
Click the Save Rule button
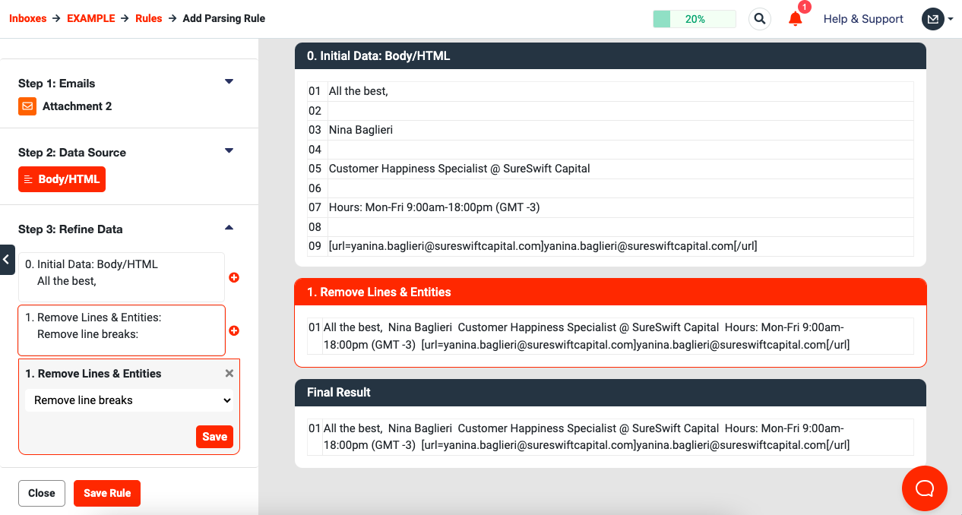107,493
